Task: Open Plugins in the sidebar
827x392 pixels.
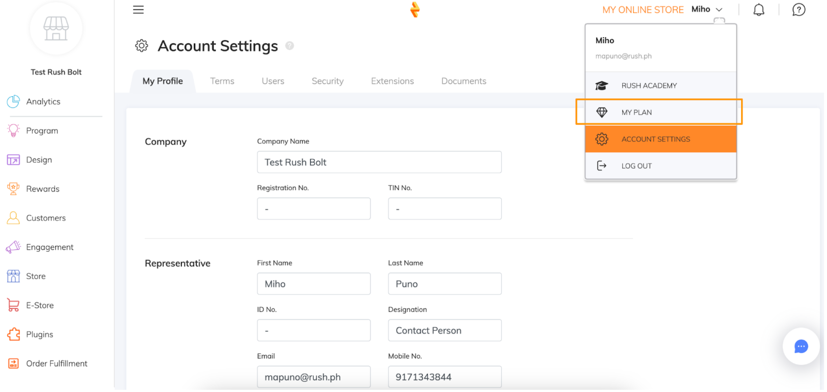Action: (40, 335)
